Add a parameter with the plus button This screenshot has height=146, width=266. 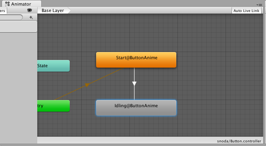(x=31, y=17)
